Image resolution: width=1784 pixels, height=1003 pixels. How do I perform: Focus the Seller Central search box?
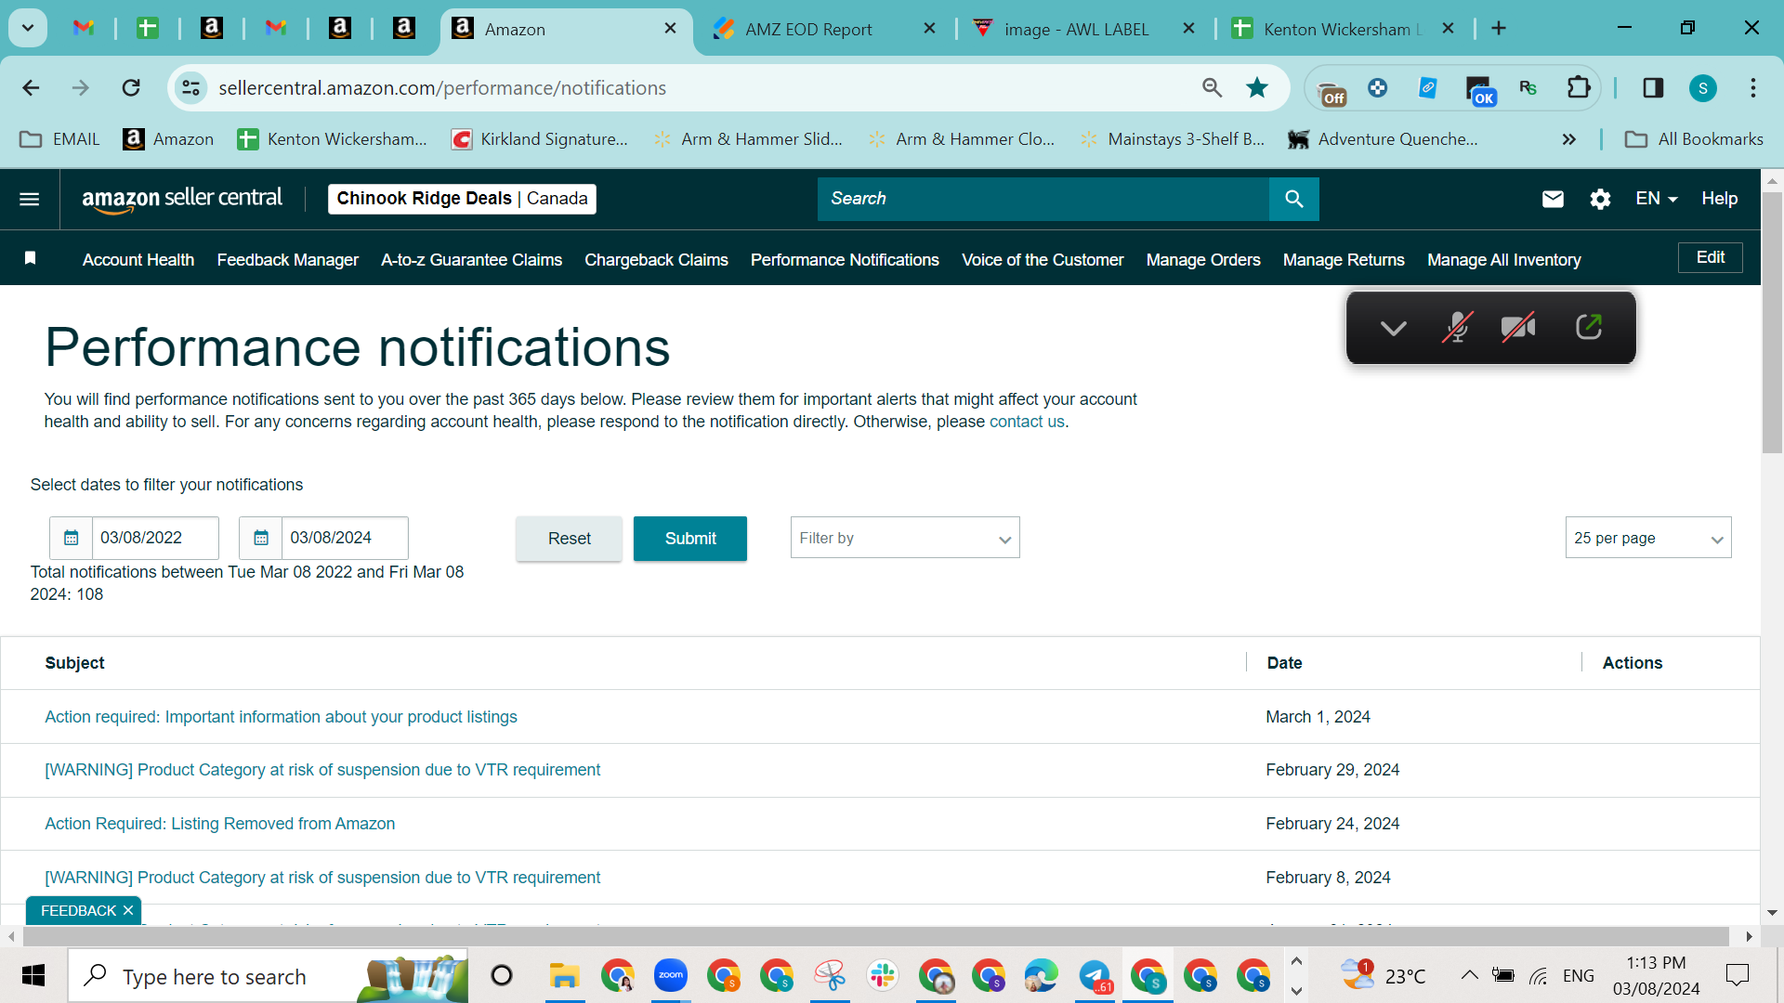click(x=1043, y=199)
